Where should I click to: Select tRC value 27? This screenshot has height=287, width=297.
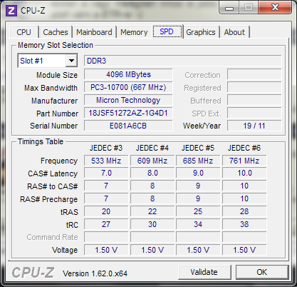tap(106, 224)
